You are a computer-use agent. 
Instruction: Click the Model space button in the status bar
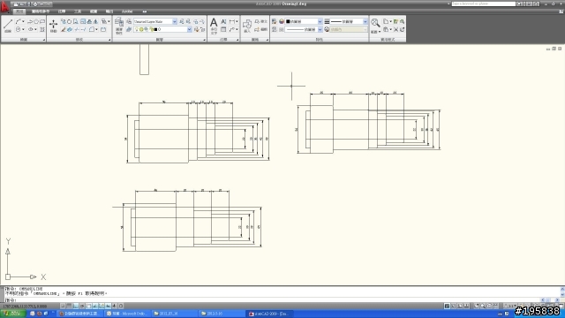pyautogui.click(x=447, y=306)
